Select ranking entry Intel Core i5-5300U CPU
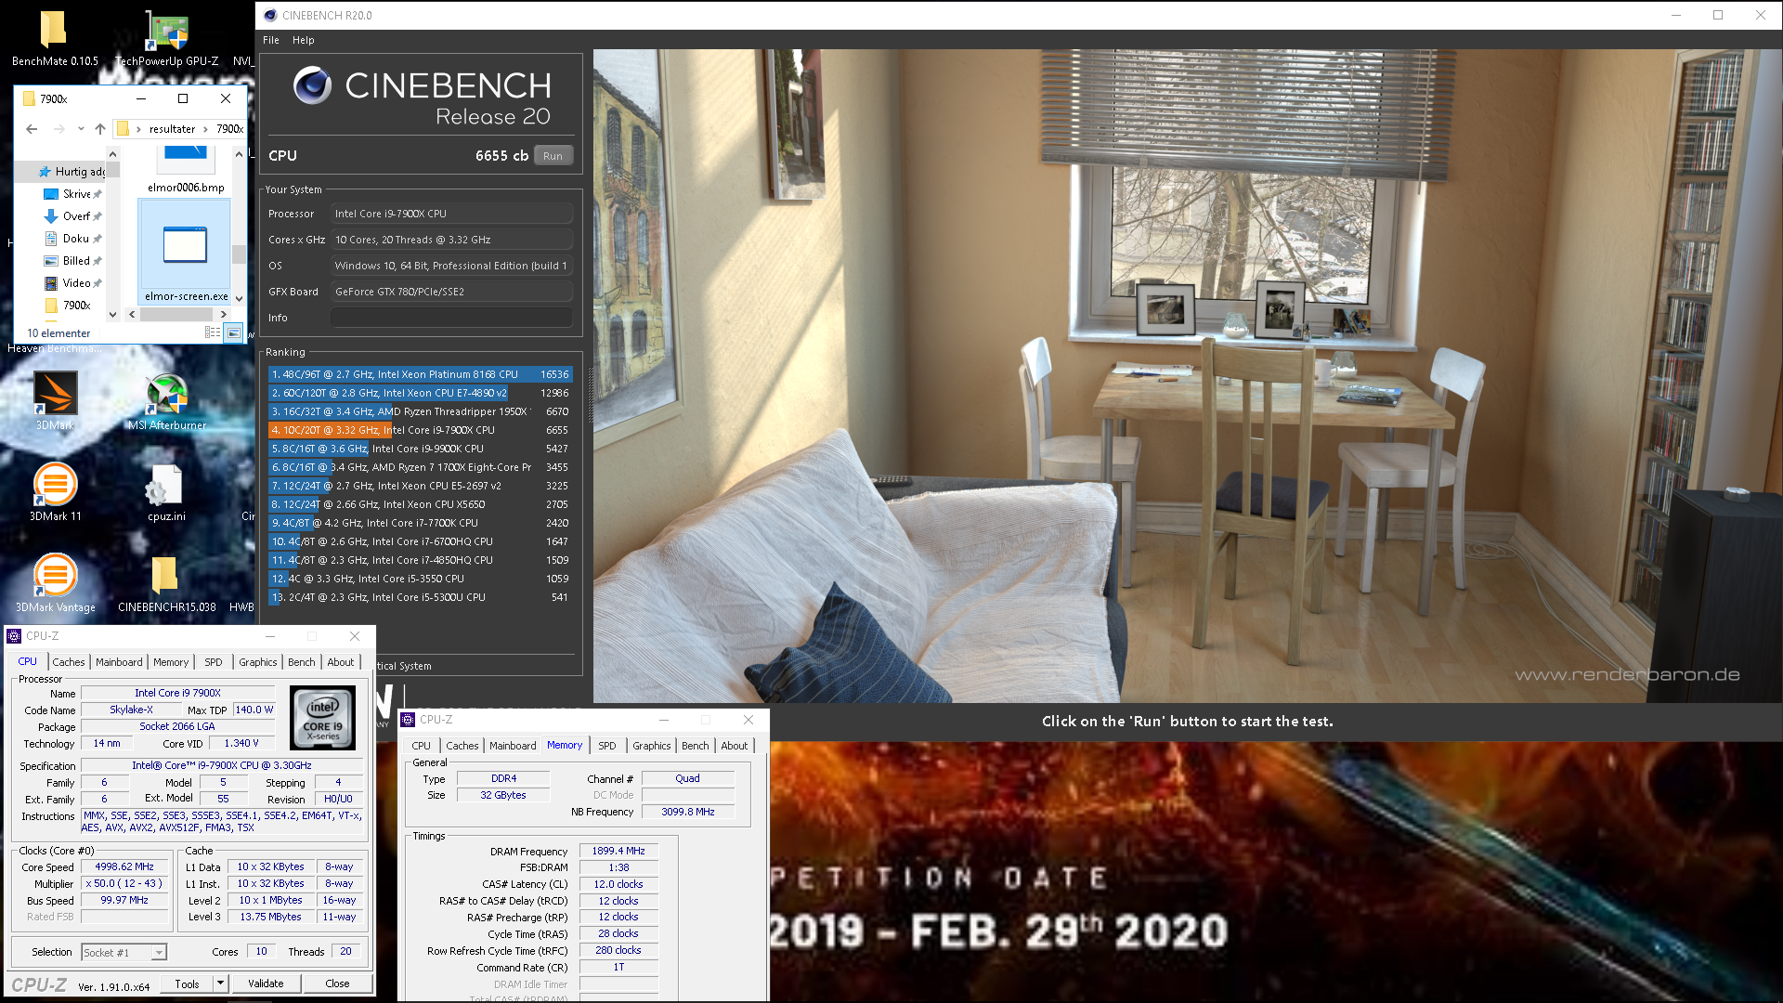1783x1003 pixels. 420,597
